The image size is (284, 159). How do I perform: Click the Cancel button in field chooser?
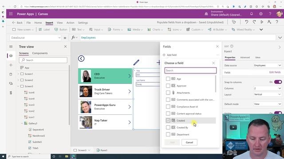(189, 142)
